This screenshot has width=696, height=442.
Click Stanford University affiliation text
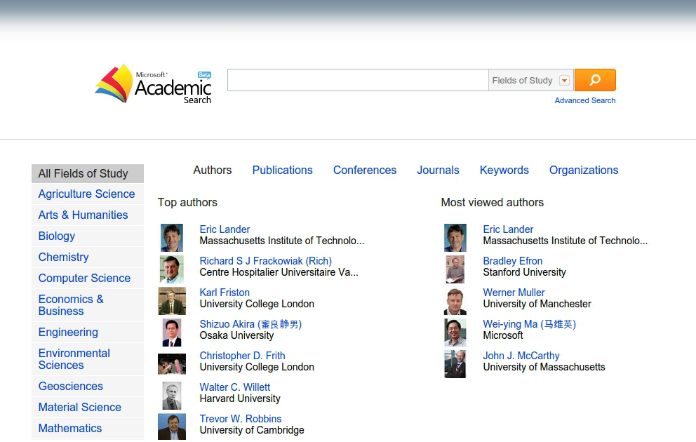(524, 272)
